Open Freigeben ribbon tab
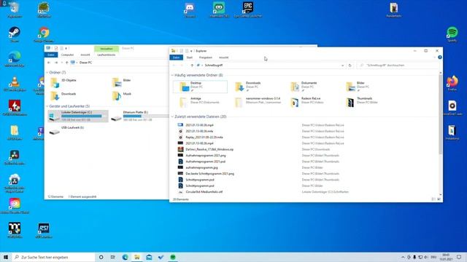The height and width of the screenshot is (262, 467). tap(206, 57)
